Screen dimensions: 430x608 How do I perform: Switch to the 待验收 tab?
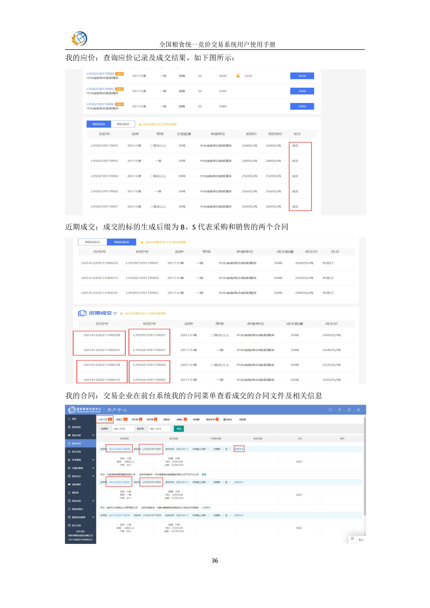tap(166, 419)
